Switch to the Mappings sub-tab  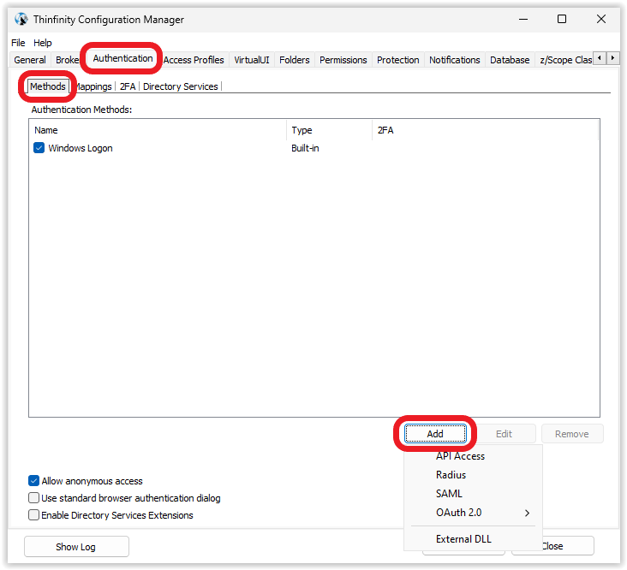[x=93, y=86]
